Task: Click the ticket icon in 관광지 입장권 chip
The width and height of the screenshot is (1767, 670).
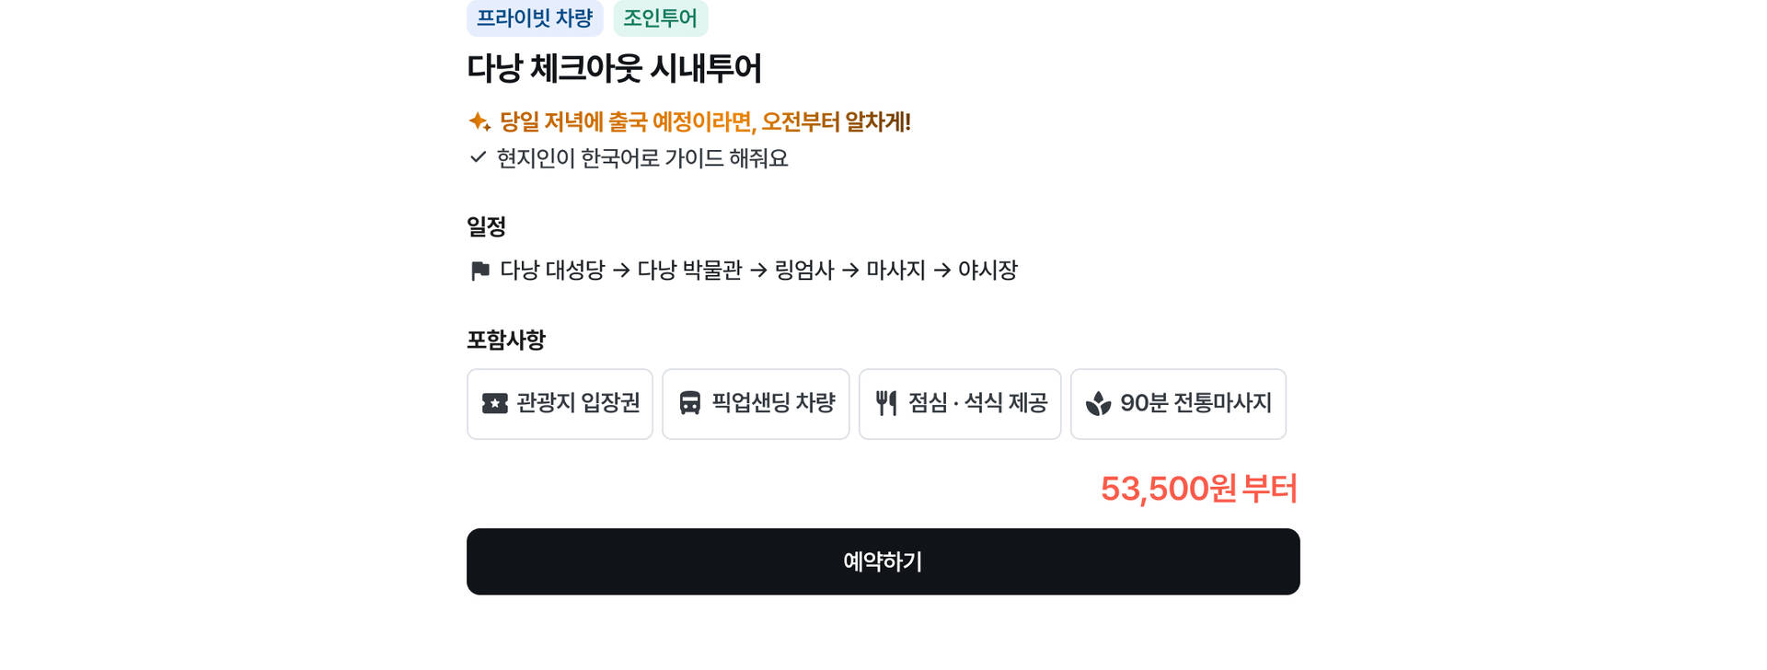Action: (x=495, y=403)
